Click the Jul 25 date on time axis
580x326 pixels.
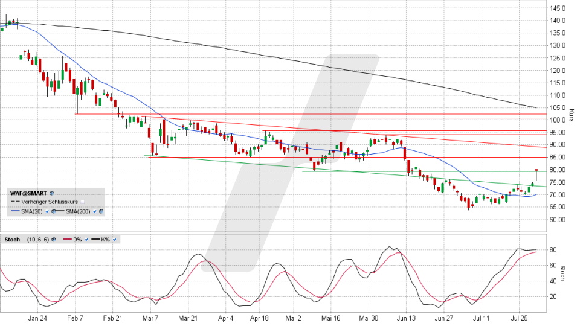pos(520,316)
